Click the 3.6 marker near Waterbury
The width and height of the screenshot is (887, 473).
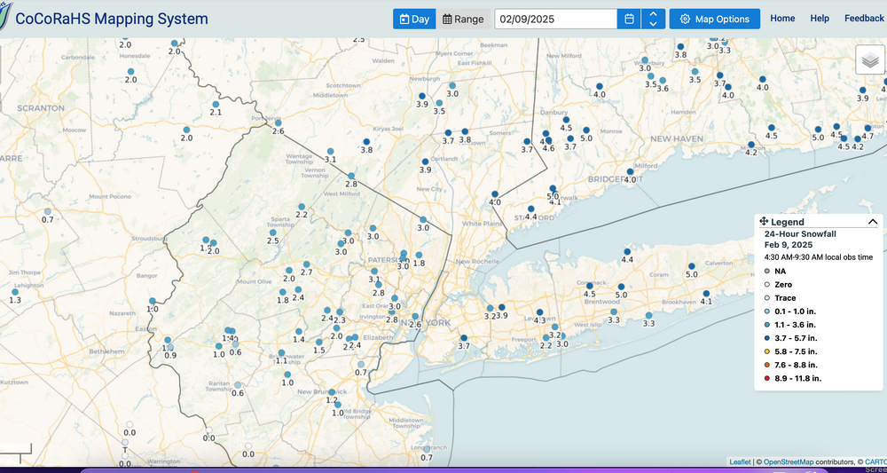coord(663,81)
